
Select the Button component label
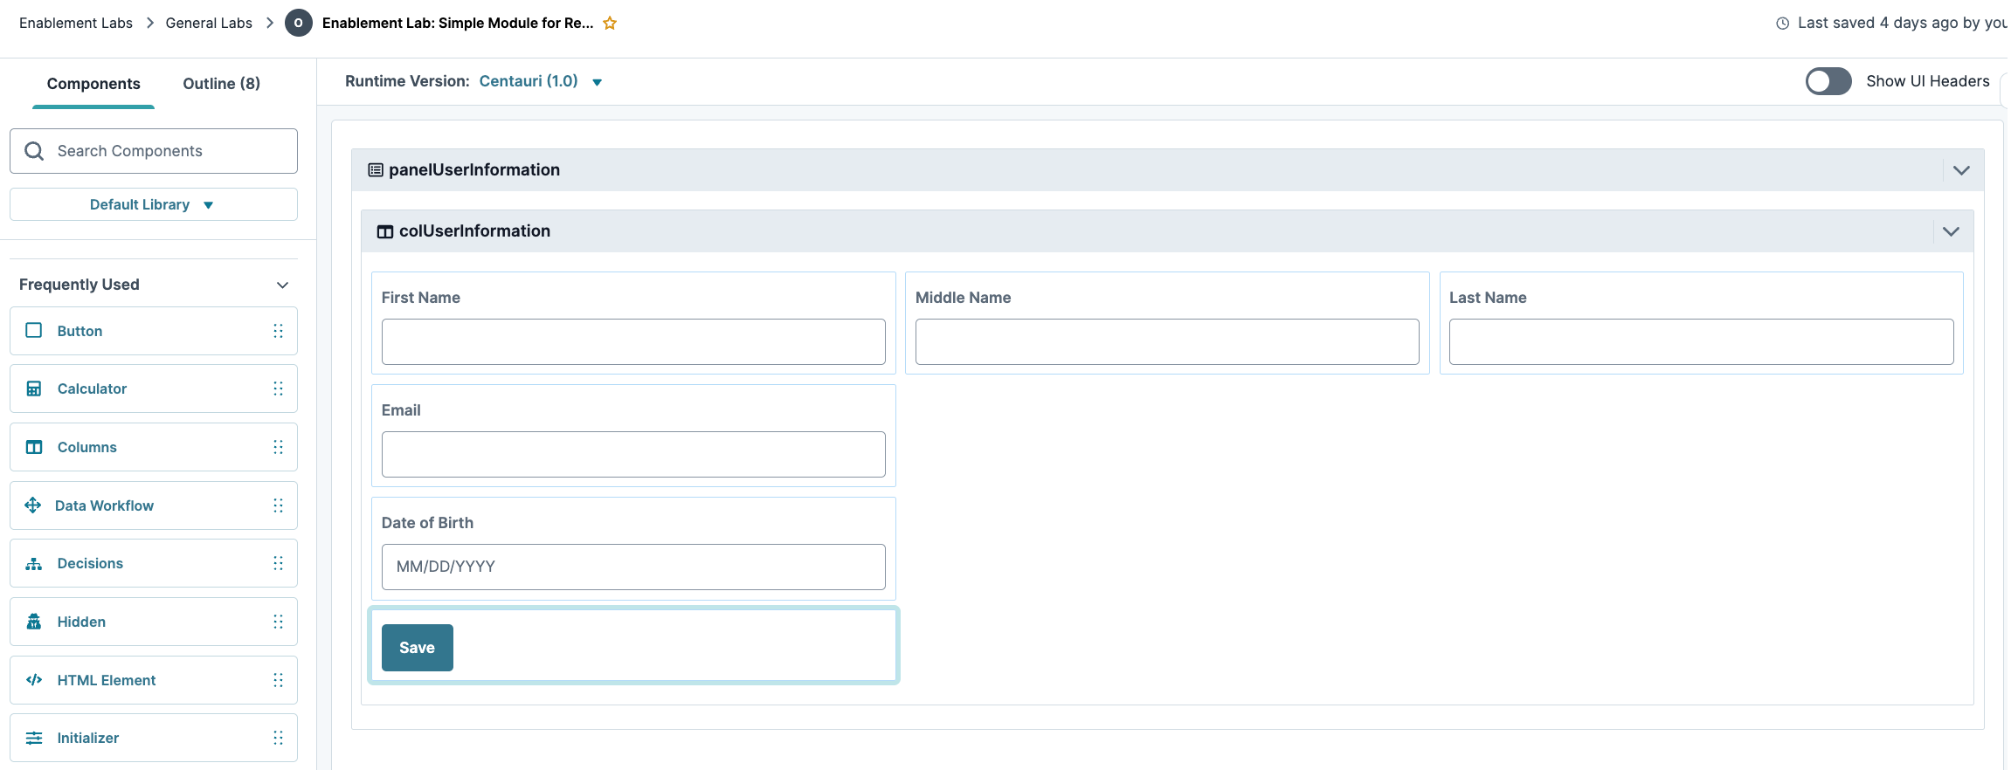[79, 331]
